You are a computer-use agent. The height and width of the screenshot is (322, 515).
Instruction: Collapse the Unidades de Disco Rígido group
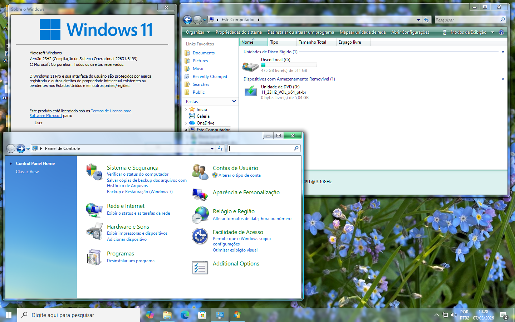(x=503, y=52)
